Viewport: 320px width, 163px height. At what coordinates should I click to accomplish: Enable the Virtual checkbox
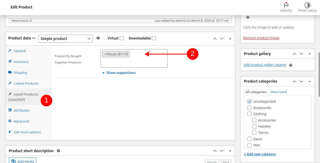pyautogui.click(x=122, y=38)
